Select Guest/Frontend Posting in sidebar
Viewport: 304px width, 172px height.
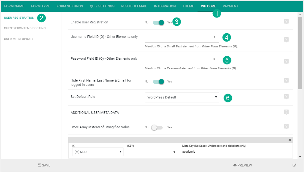click(x=25, y=28)
